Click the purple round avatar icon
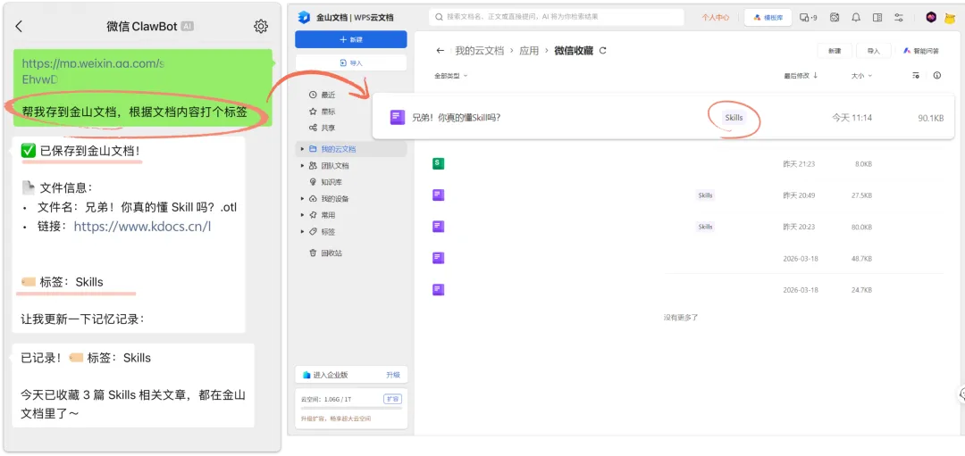 point(931,17)
